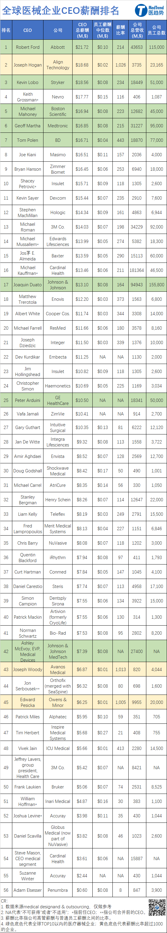The width and height of the screenshot is (167, 933).
Task: Select the yellow Joseph Woody row name
Action: [27, 669]
